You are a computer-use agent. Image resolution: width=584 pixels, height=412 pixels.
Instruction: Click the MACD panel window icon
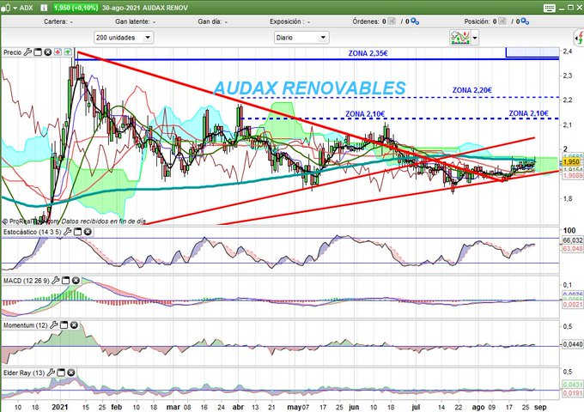pos(65,281)
